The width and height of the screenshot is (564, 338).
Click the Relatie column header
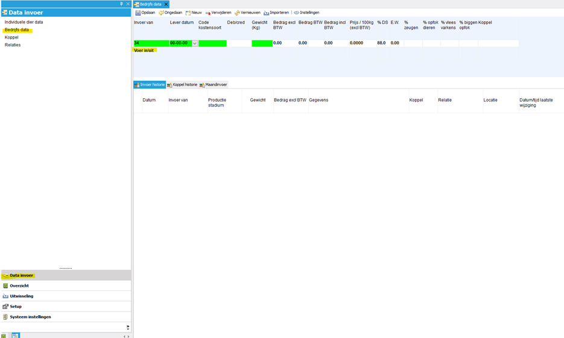tap(445, 100)
